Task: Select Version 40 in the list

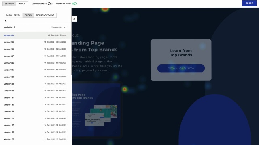Action: click(x=36, y=35)
